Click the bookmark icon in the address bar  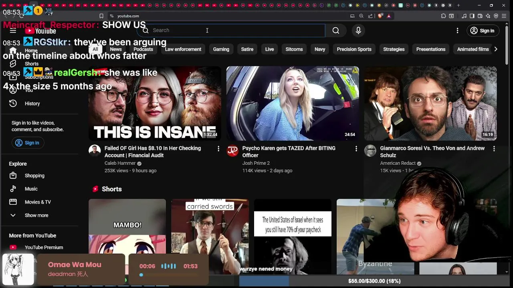[101, 16]
